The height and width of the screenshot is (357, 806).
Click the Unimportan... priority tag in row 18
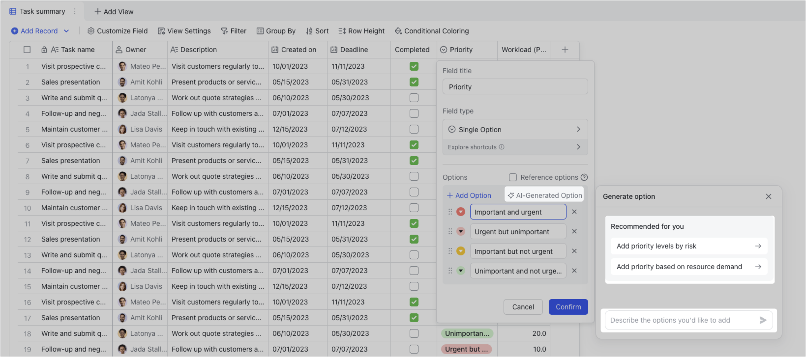[467, 333]
